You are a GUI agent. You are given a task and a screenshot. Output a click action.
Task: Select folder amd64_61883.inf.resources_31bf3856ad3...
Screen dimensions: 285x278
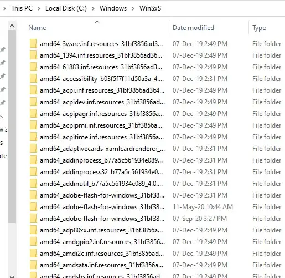(x=101, y=67)
